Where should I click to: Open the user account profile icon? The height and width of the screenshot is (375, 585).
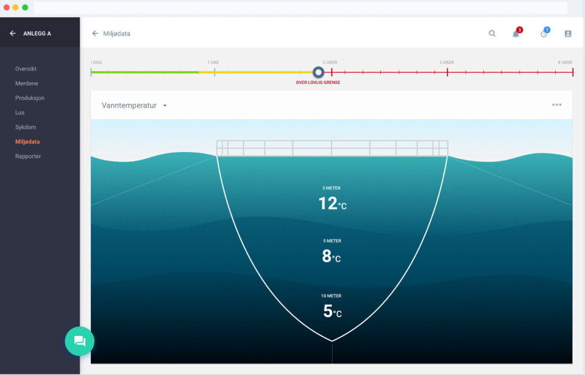[568, 33]
